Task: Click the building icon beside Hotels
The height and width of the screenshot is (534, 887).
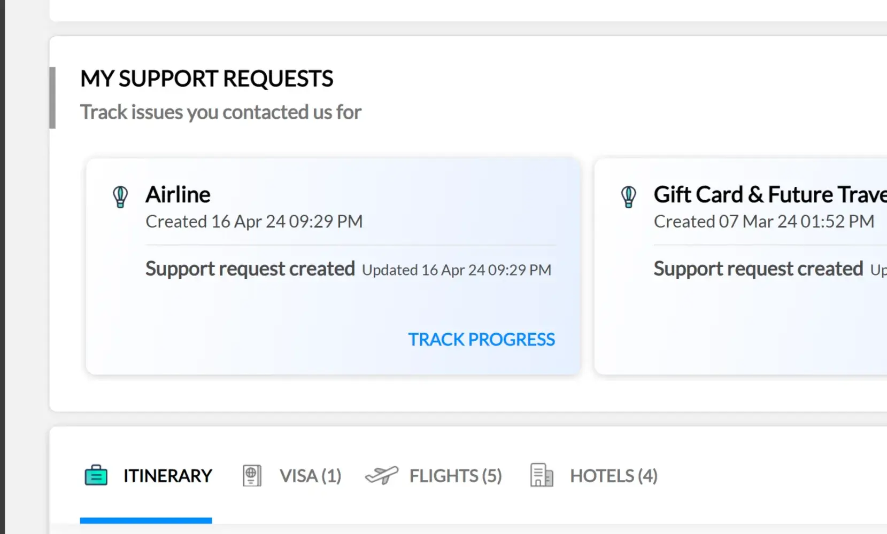Action: tap(541, 475)
